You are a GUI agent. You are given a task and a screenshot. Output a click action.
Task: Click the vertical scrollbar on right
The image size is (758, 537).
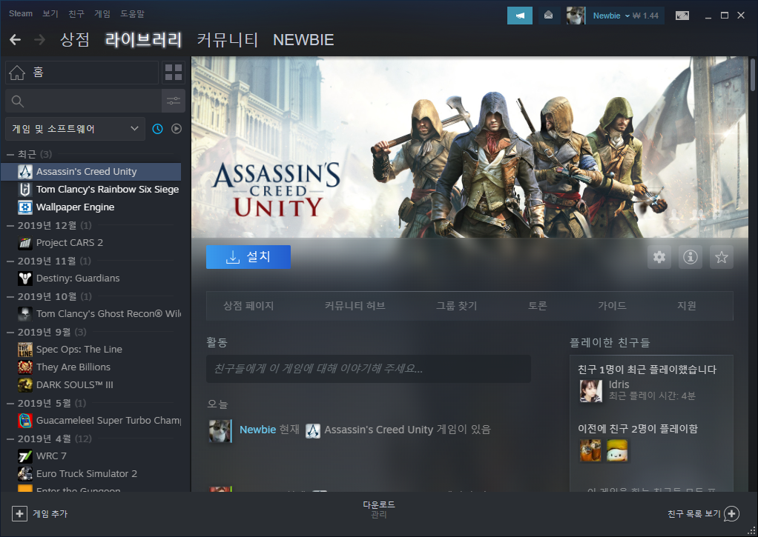click(x=753, y=75)
